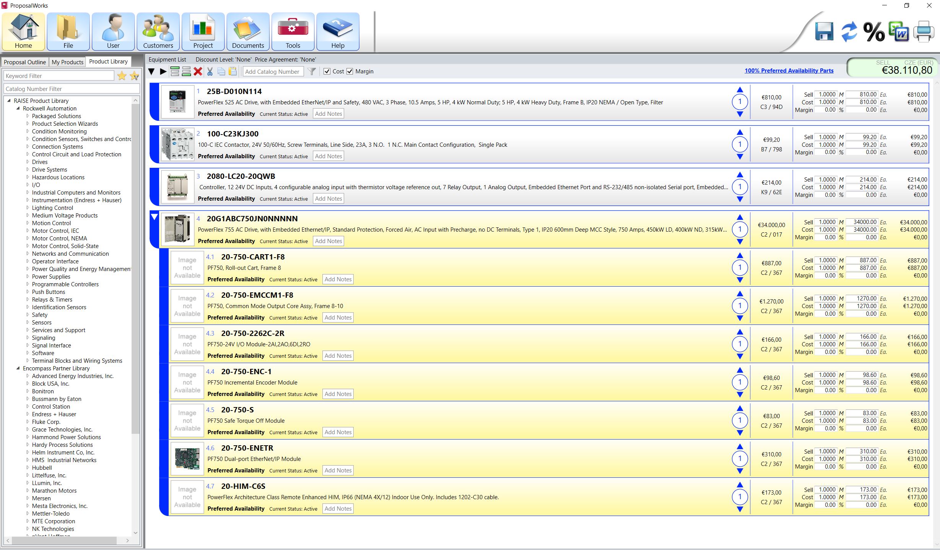This screenshot has width=940, height=550.
Task: Click the percent discount icon
Action: coord(874,32)
